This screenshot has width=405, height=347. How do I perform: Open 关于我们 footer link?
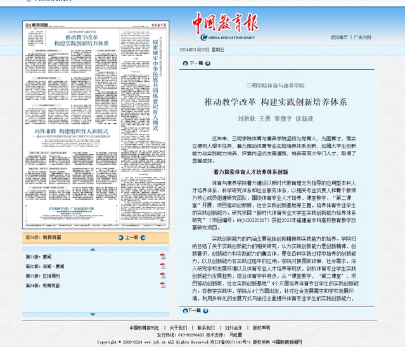(178, 328)
